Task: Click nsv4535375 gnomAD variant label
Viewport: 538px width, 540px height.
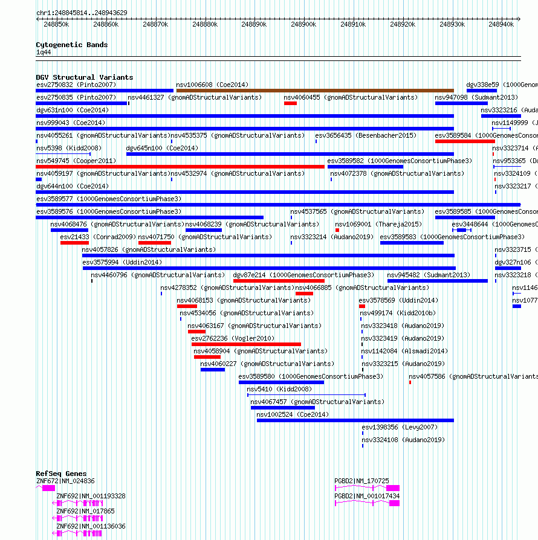Action: pyautogui.click(x=238, y=136)
